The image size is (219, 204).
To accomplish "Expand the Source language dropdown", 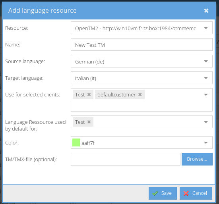I will (206, 61).
